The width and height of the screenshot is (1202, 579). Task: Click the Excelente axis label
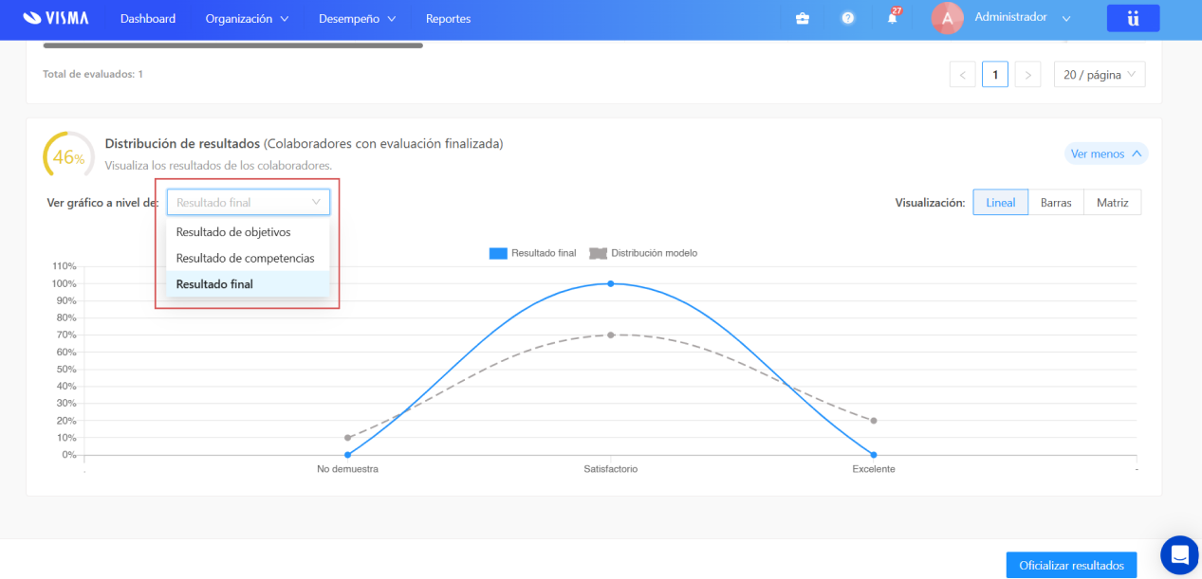pos(874,469)
